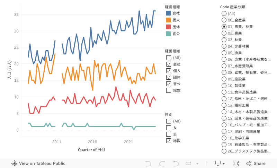Click the Refresh data icon
Screen dimensions: 277x168
189,164
